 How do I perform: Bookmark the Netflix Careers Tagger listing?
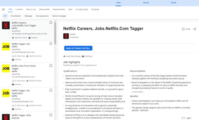point(51,23)
